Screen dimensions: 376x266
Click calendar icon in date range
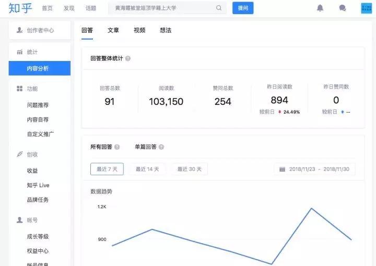click(x=282, y=170)
